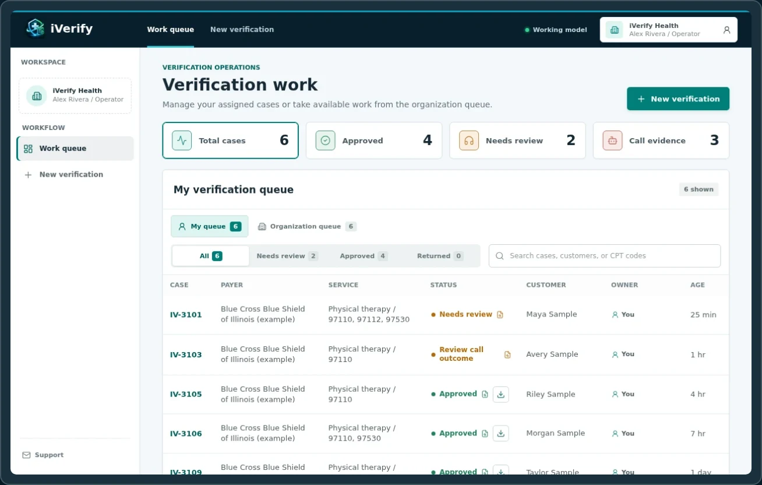Viewport: 762px width, 485px height.
Task: Open the Support link
Action: [x=43, y=455]
